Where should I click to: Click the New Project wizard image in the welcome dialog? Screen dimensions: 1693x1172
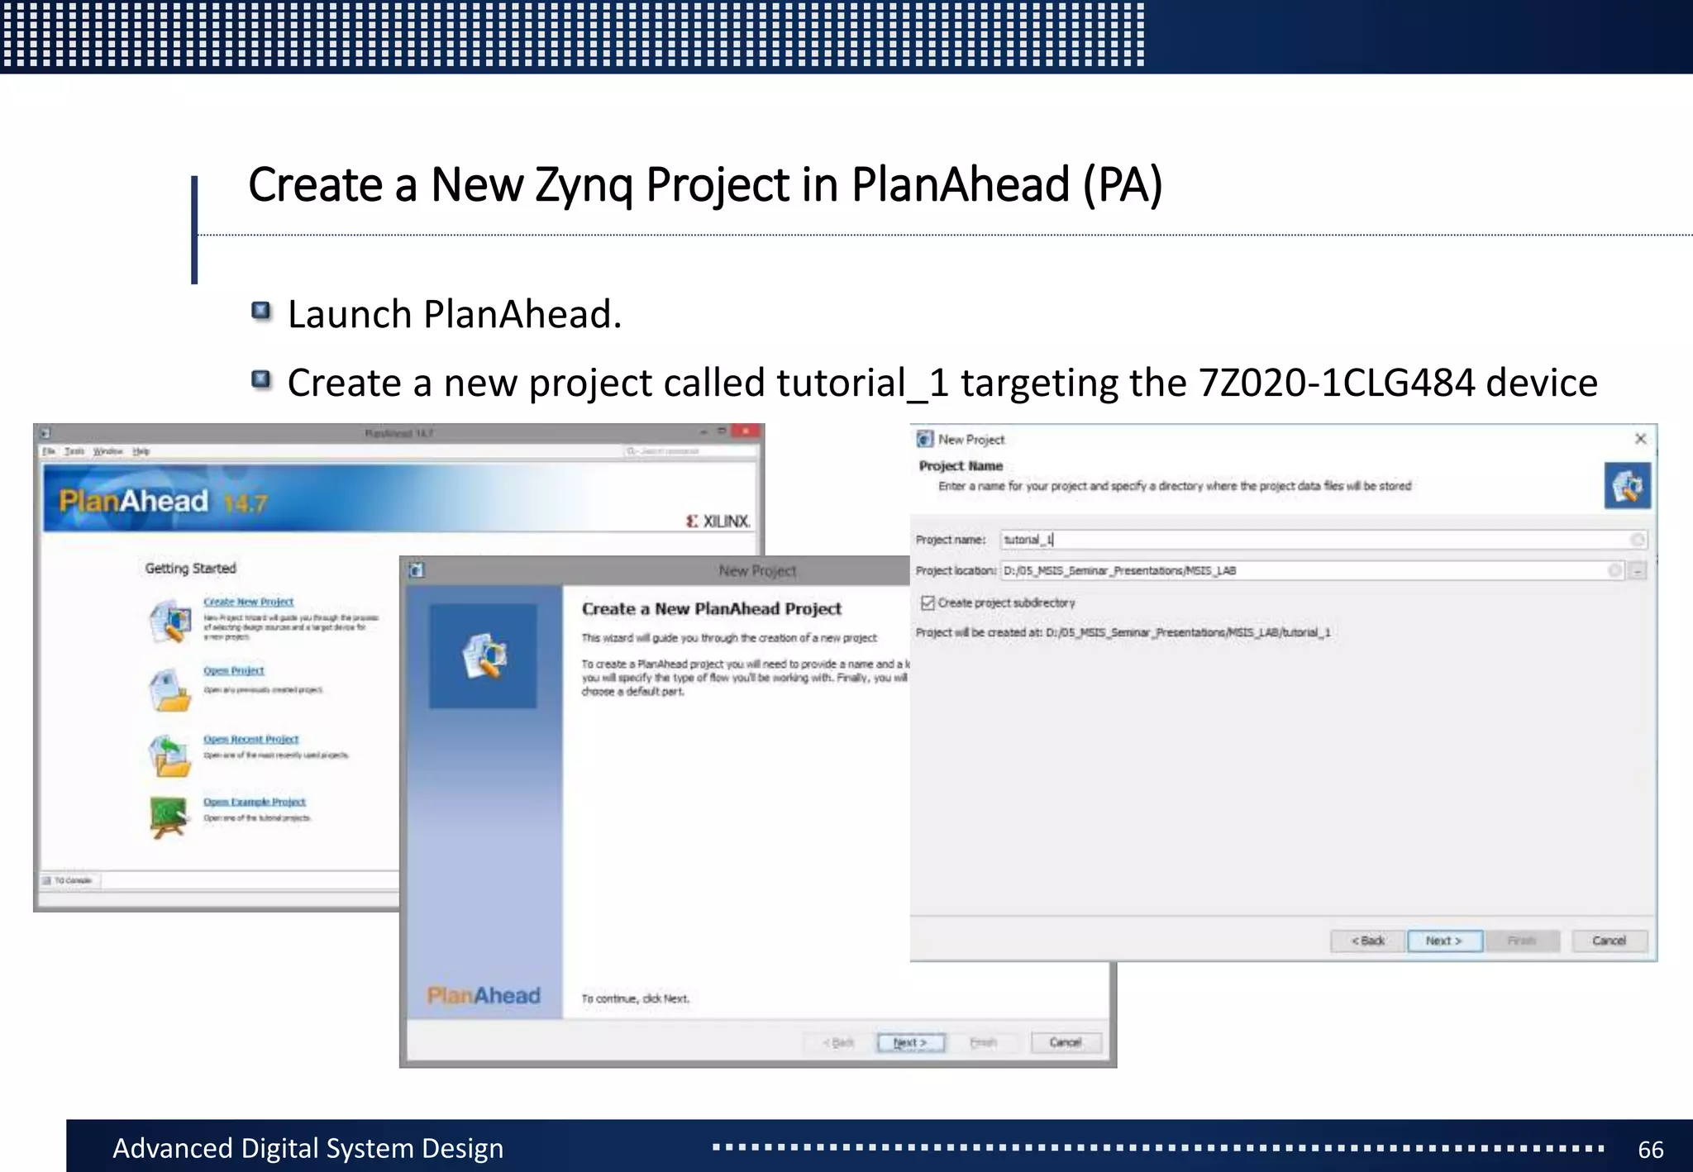point(483,655)
